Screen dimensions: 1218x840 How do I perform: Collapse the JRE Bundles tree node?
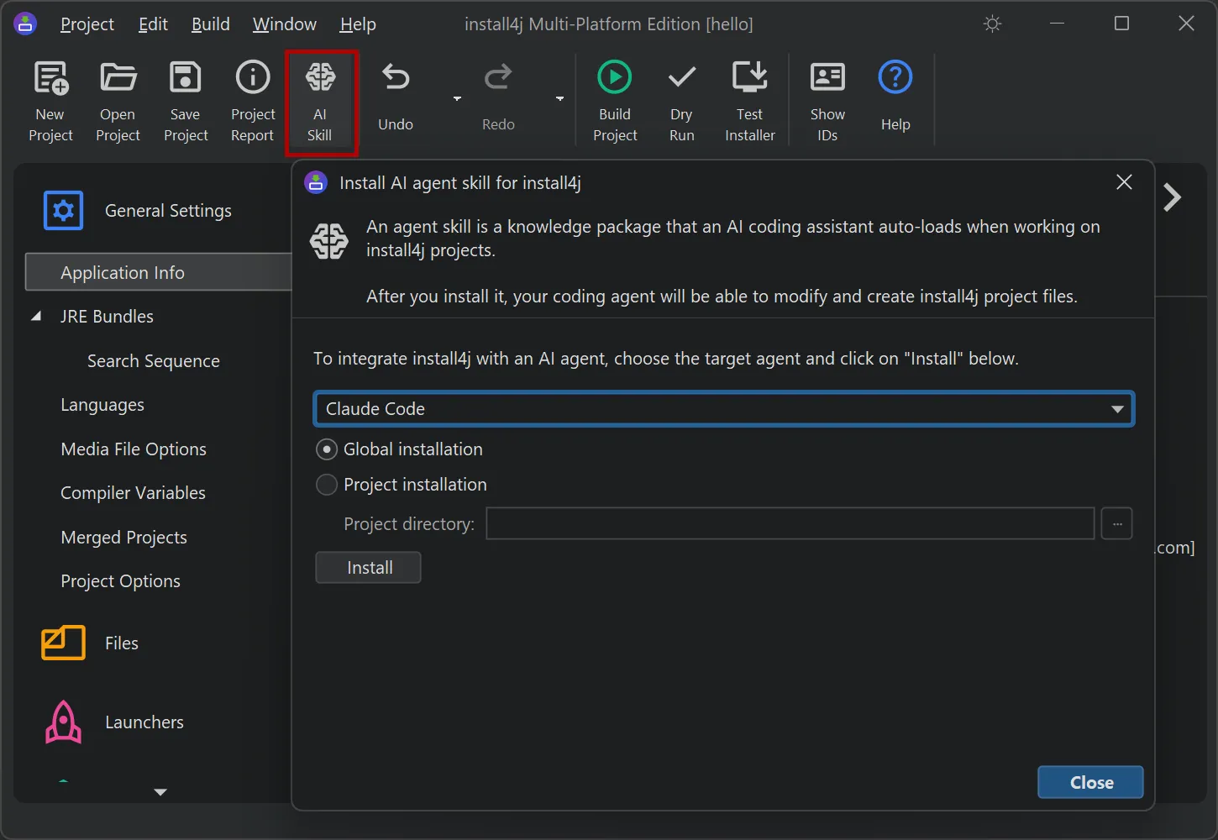pos(36,317)
